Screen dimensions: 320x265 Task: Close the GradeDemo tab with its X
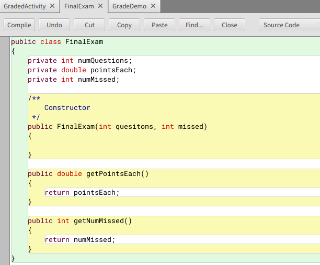pos(153,6)
